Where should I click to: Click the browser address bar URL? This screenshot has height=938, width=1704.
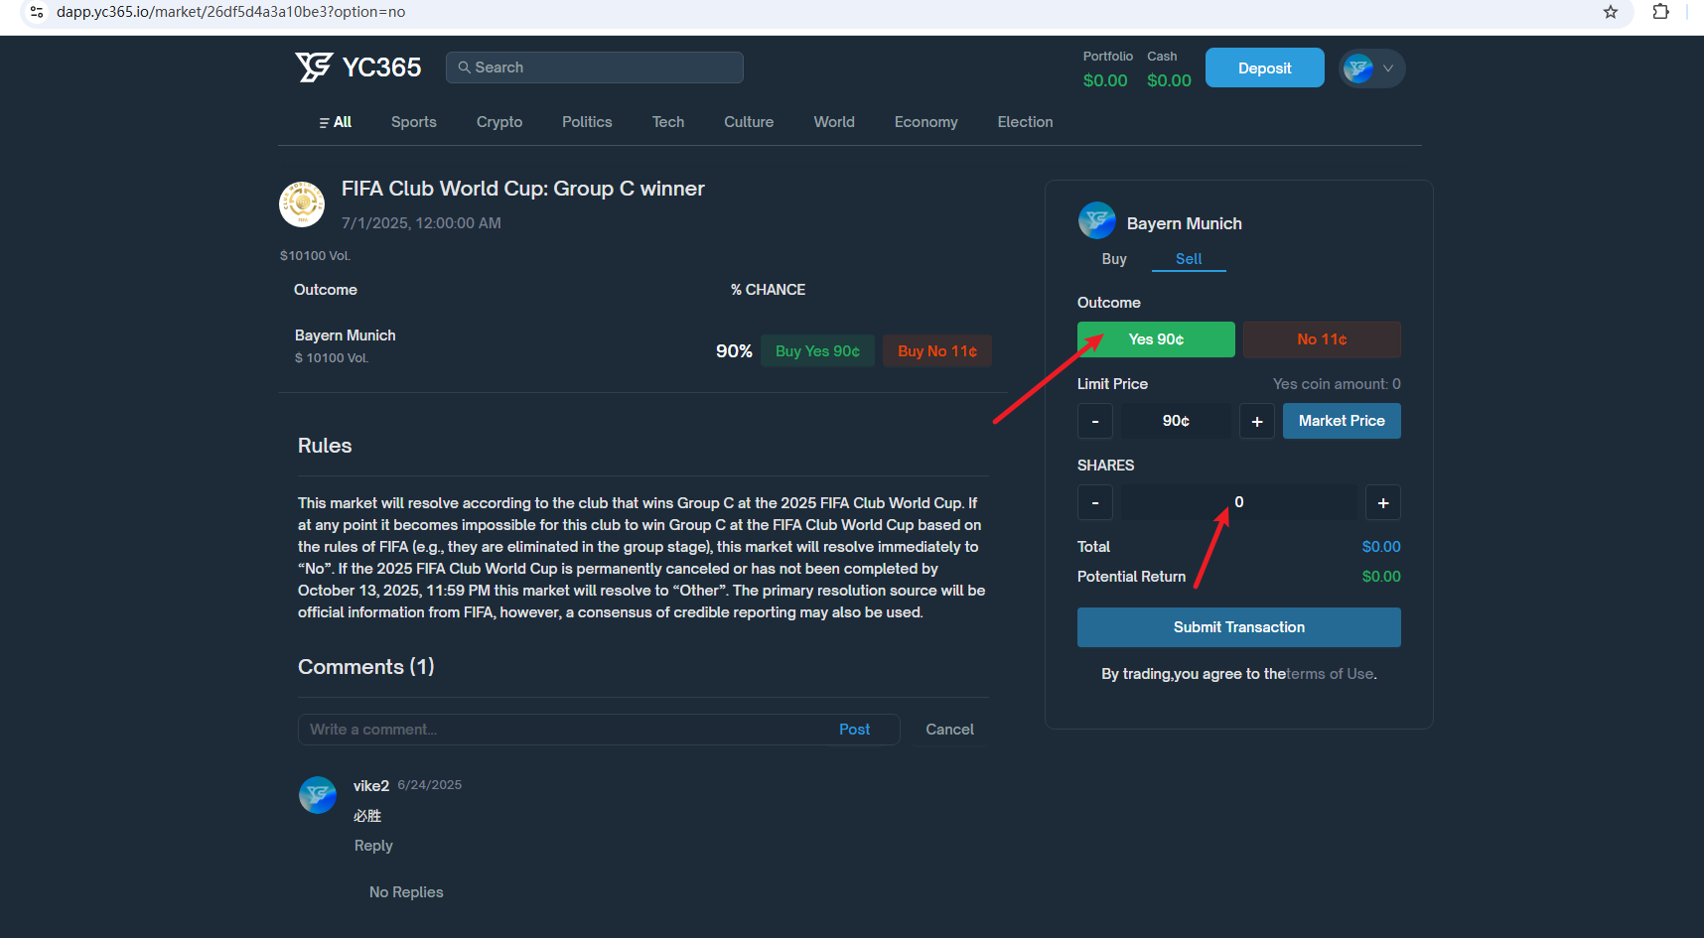[x=231, y=12]
